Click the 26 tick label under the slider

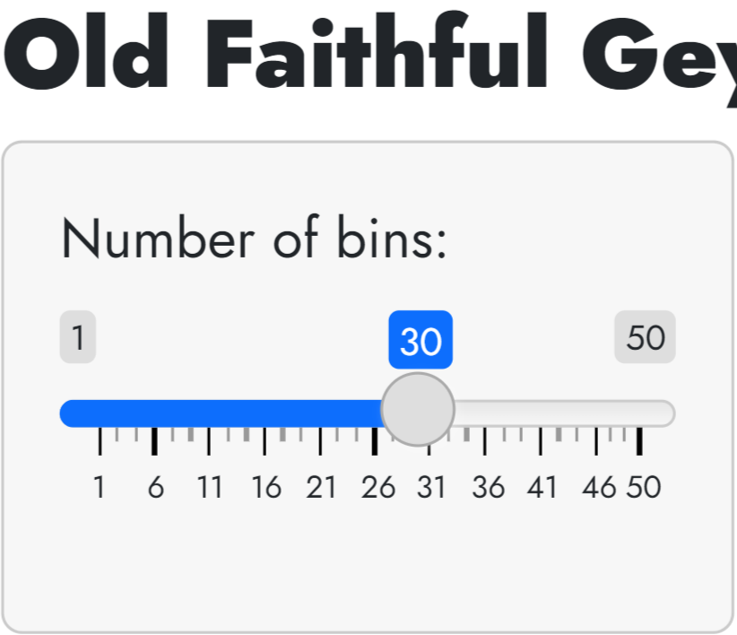tap(377, 488)
